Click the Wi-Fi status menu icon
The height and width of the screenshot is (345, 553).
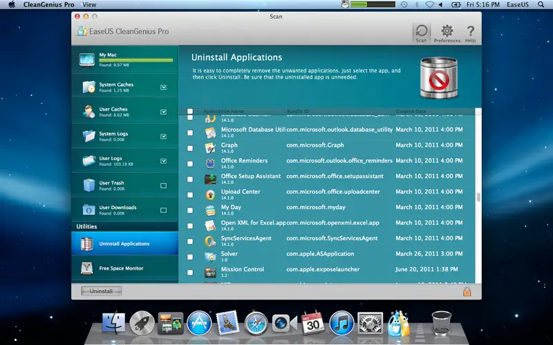tap(429, 5)
